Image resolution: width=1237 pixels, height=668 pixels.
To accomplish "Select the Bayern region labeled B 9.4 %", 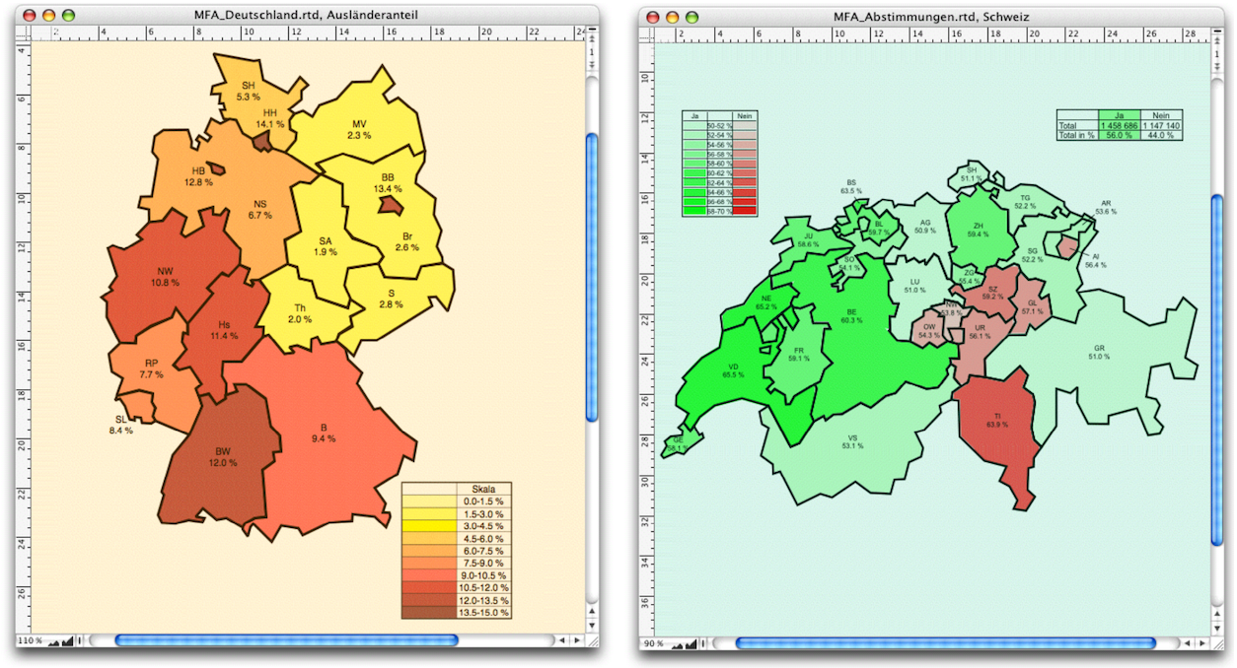I will click(x=326, y=434).
